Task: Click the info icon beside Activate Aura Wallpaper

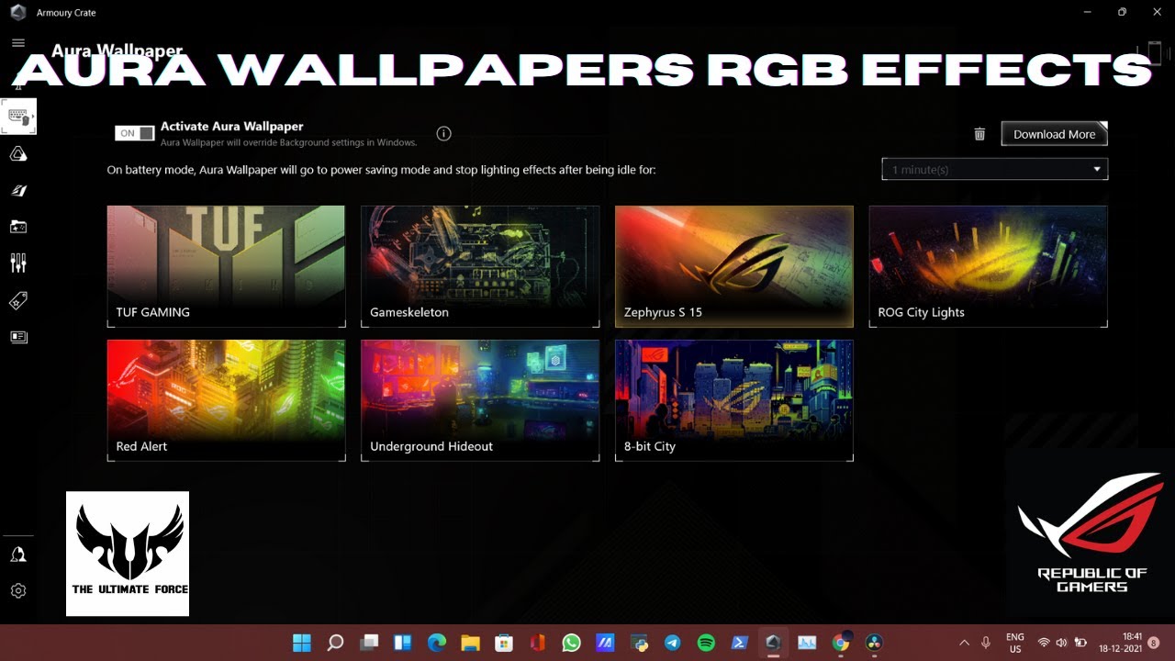Action: [444, 134]
